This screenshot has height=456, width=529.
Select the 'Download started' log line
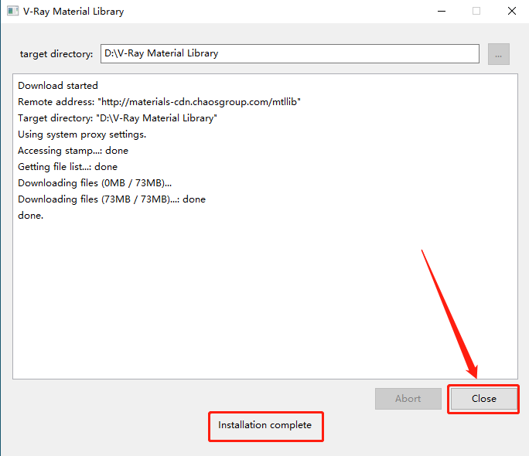(58, 86)
